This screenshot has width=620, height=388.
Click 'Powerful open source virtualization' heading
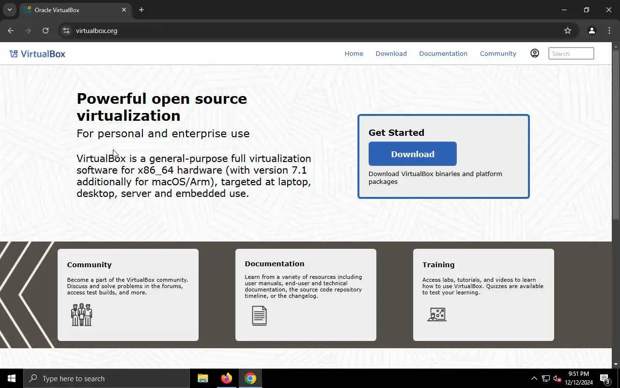tap(162, 107)
